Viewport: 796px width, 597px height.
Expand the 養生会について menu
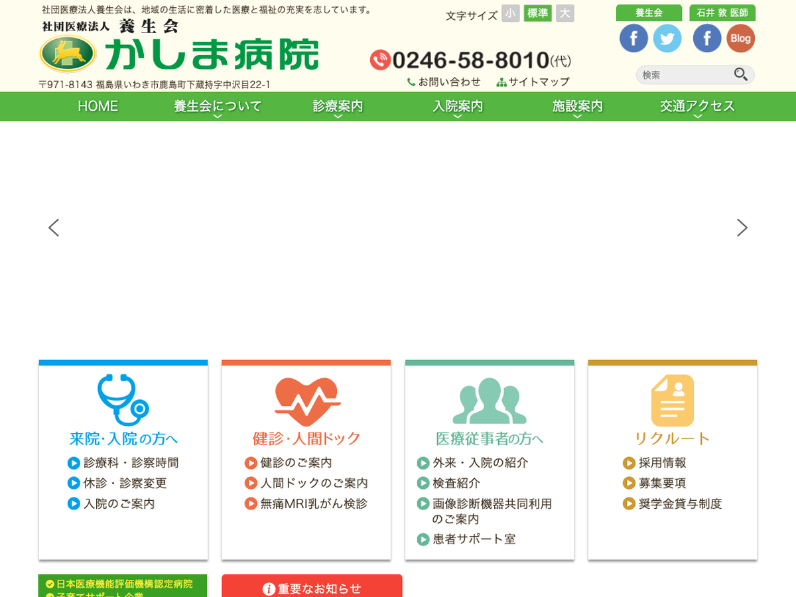(x=218, y=106)
